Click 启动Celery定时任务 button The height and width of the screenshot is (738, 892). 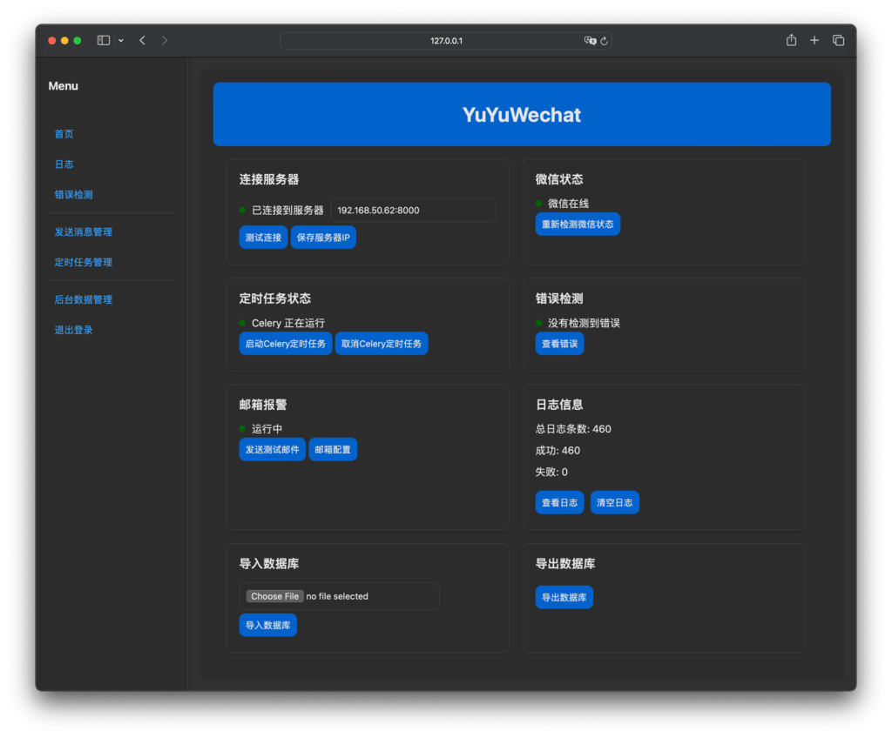[x=285, y=344]
